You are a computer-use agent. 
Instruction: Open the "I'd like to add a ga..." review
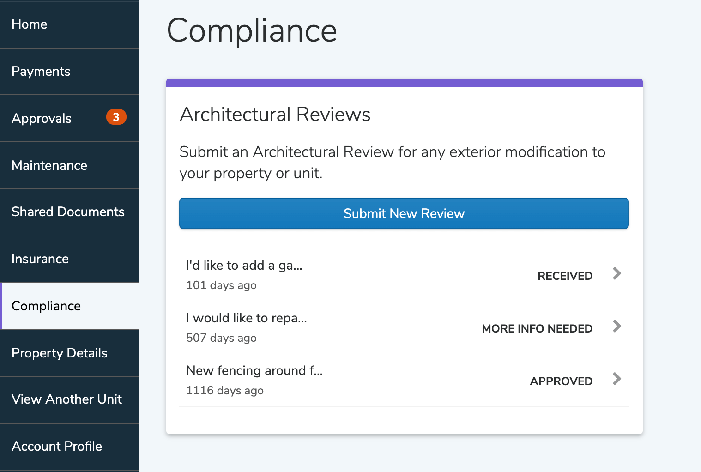[x=244, y=266]
